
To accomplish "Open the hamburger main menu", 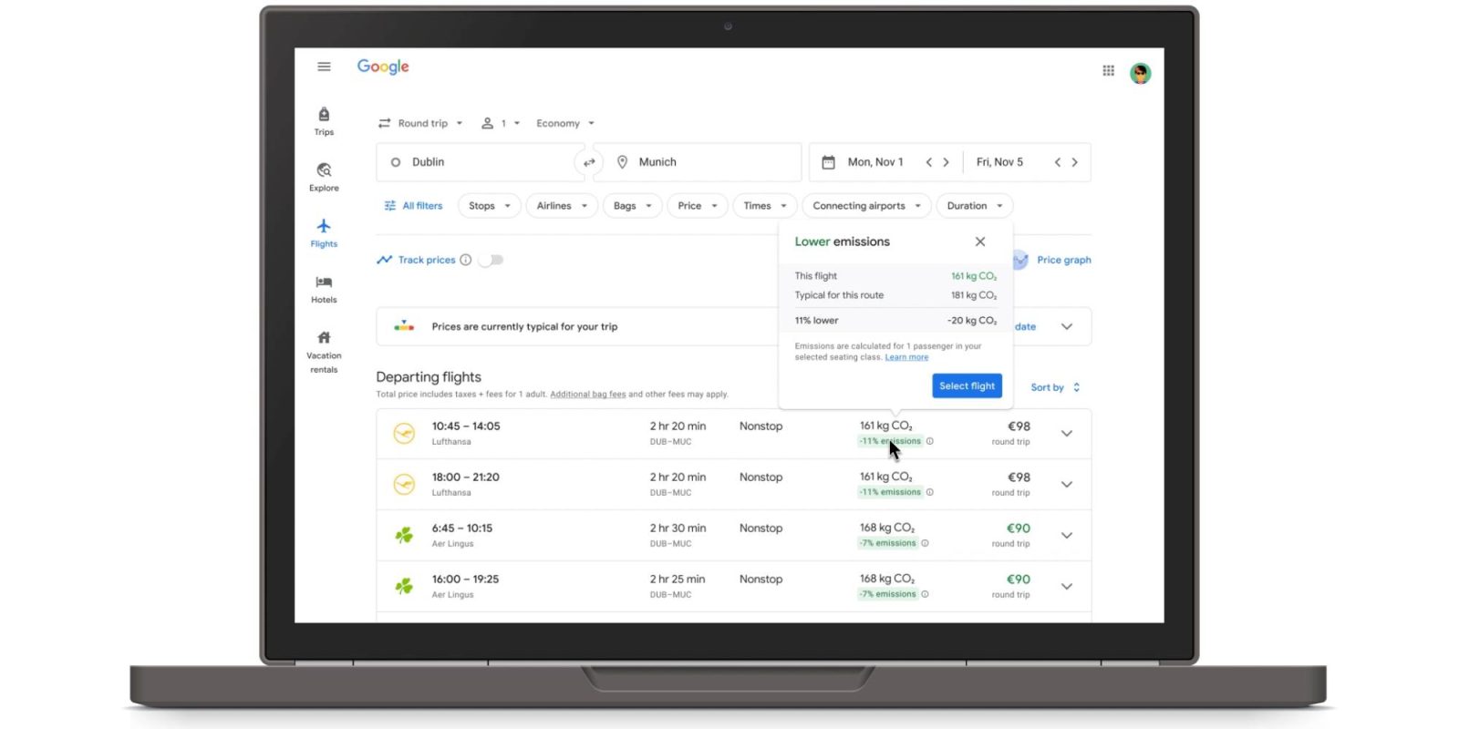I will pos(324,67).
